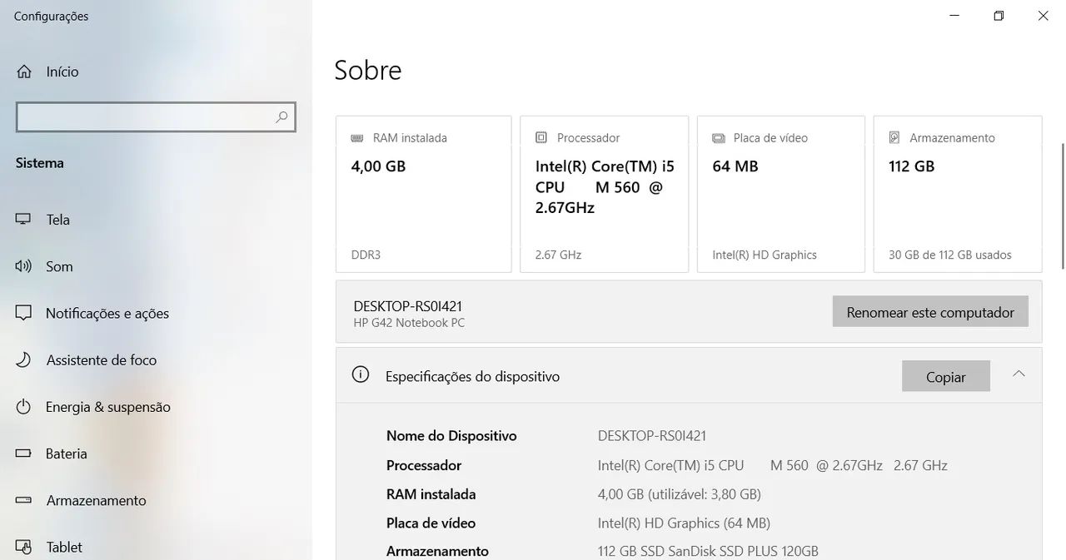
Task: Click the DDR3 label in RAM card
Action: (366, 255)
